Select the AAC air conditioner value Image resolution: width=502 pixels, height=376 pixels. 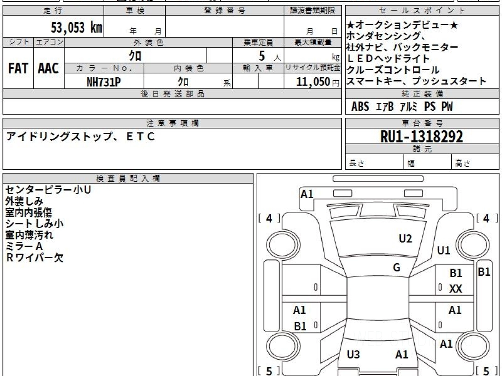pyautogui.click(x=49, y=69)
